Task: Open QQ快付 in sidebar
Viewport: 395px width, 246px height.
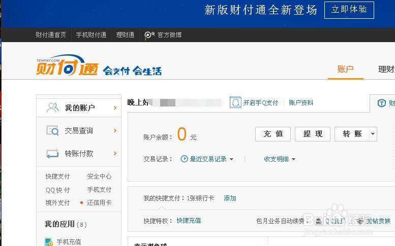Action: point(57,190)
